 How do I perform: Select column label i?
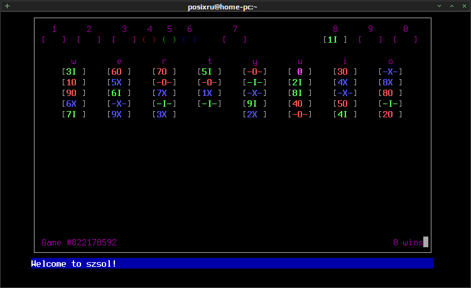(345, 61)
